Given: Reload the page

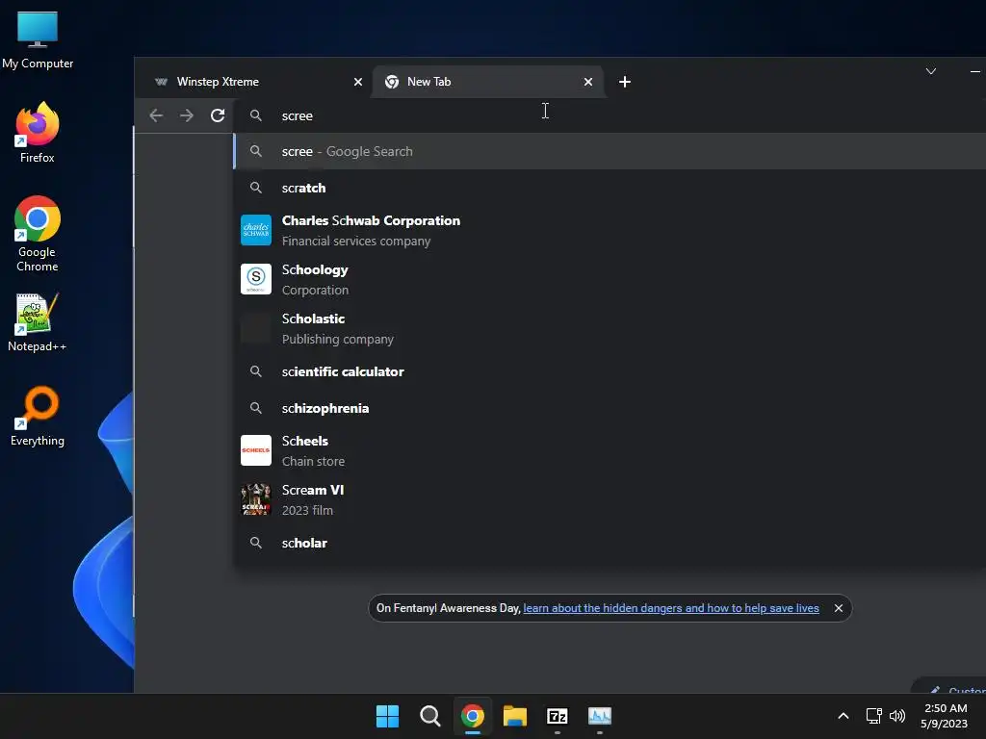Looking at the screenshot, I should [x=218, y=115].
